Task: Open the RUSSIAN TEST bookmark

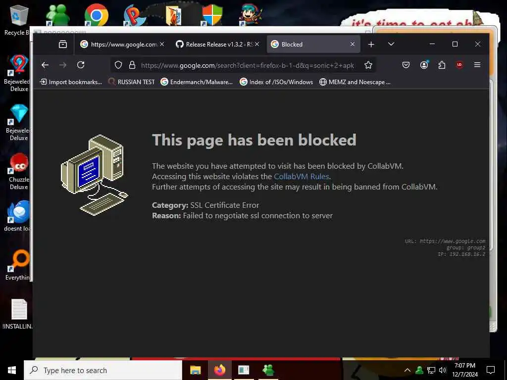Action: click(131, 82)
